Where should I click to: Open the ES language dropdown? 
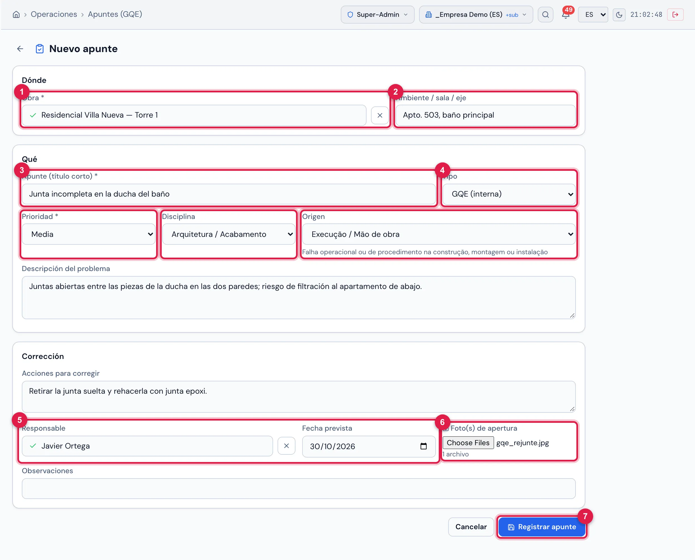coord(593,15)
